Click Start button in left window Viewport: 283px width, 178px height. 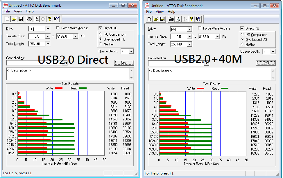tap(124, 63)
